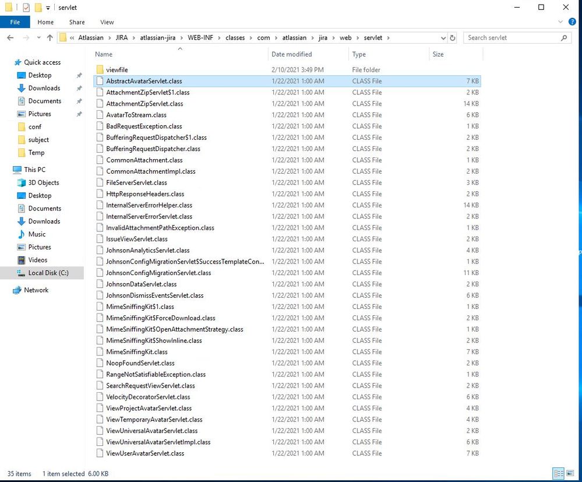Image resolution: width=582 pixels, height=482 pixels.
Task: Switch to details view from the status bar
Action: click(559, 473)
